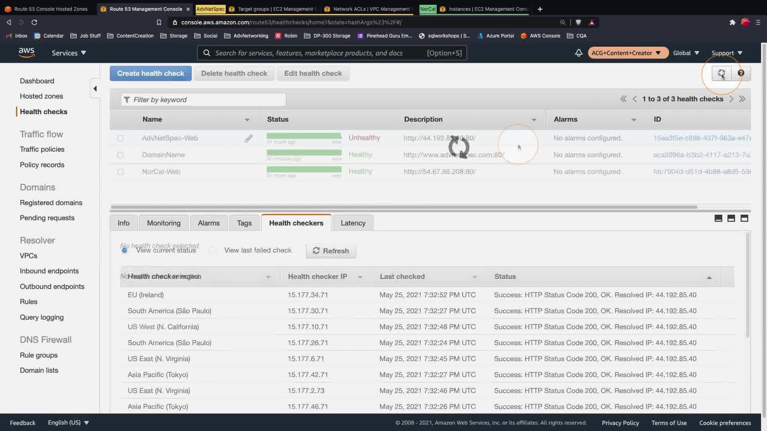Collapse the left navigation panel arrow
Image resolution: width=767 pixels, height=431 pixels.
coord(95,89)
